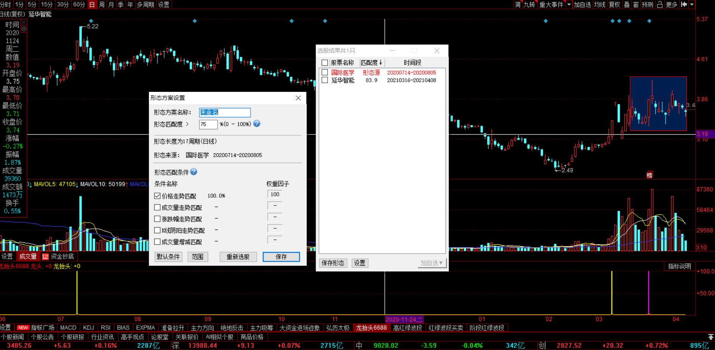This screenshot has height=350, width=715.
Task: Uncheck the 价格走势匹配 condition
Action: 157,196
